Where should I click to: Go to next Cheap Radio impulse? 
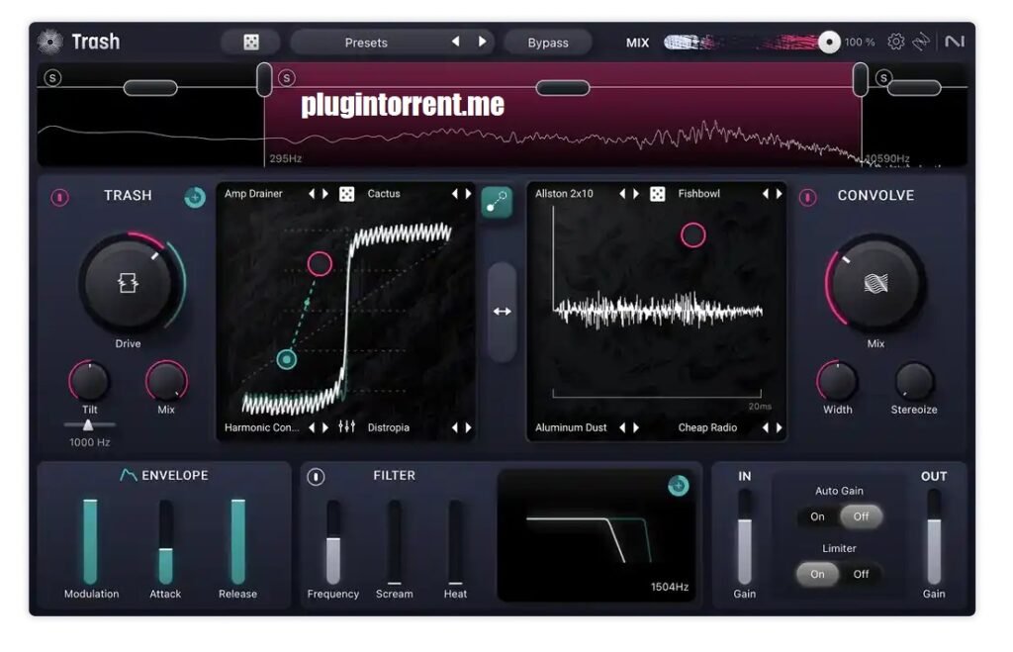[x=780, y=427]
